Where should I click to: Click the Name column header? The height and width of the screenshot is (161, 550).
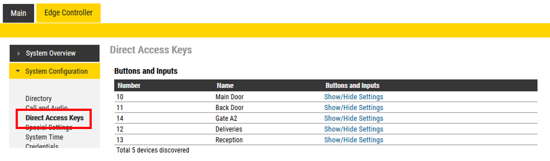coord(225,86)
